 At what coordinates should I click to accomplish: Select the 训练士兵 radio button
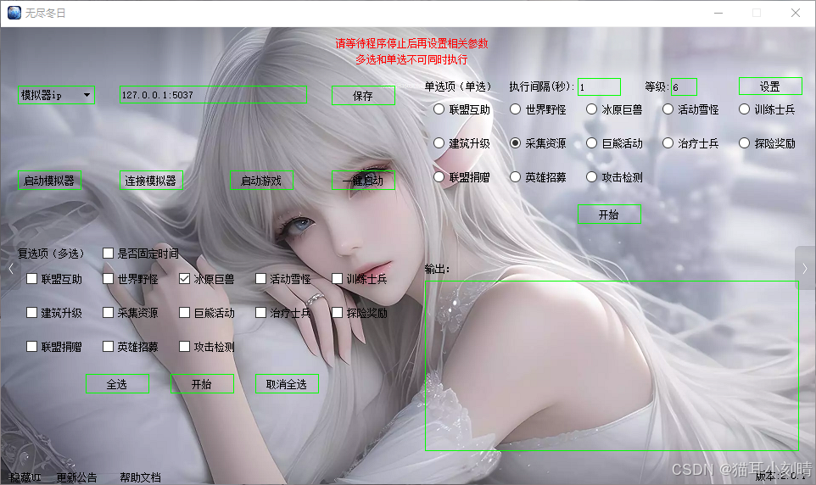(x=744, y=109)
